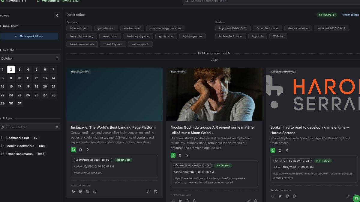
Task: Delete the Instapage bookmark with trash icon
Action: [x=156, y=191]
